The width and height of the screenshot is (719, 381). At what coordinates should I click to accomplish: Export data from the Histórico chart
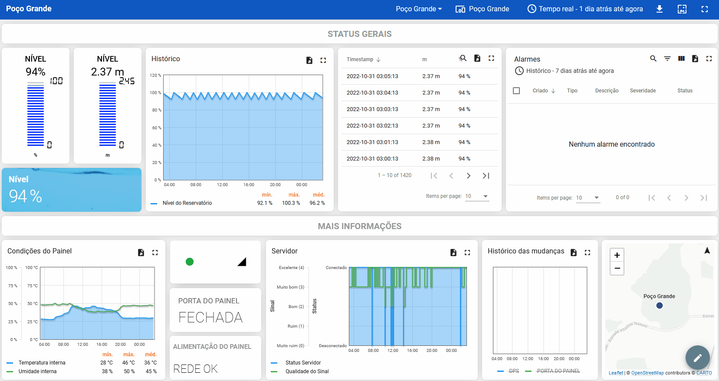point(309,60)
